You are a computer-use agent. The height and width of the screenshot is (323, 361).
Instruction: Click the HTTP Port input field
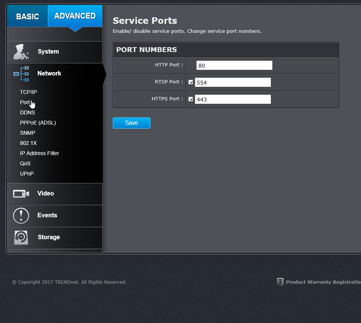click(234, 65)
